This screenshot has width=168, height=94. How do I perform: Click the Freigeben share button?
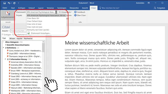coord(160,8)
